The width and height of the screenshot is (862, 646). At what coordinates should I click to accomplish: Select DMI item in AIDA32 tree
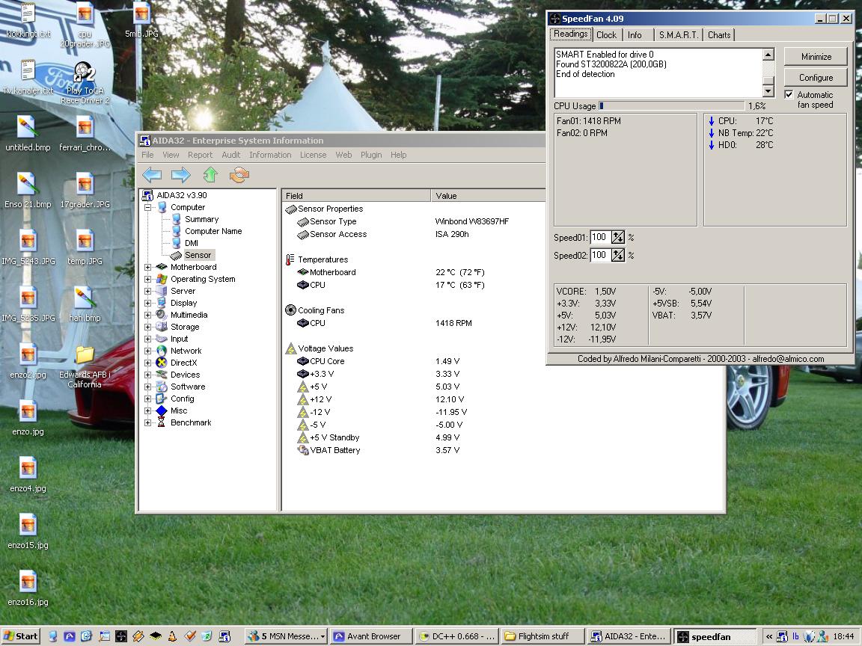point(192,243)
